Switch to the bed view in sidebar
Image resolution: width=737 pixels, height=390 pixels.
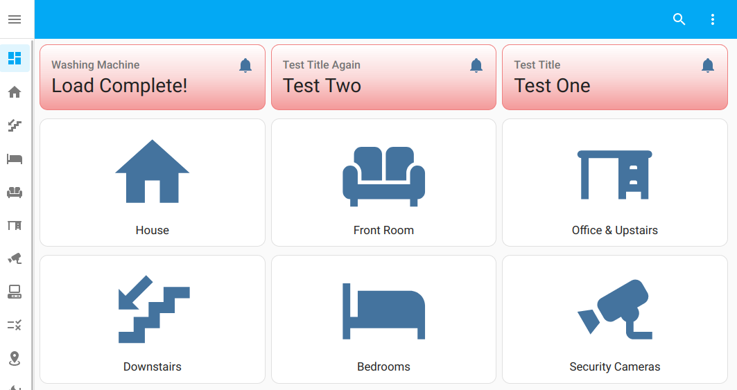(15, 159)
